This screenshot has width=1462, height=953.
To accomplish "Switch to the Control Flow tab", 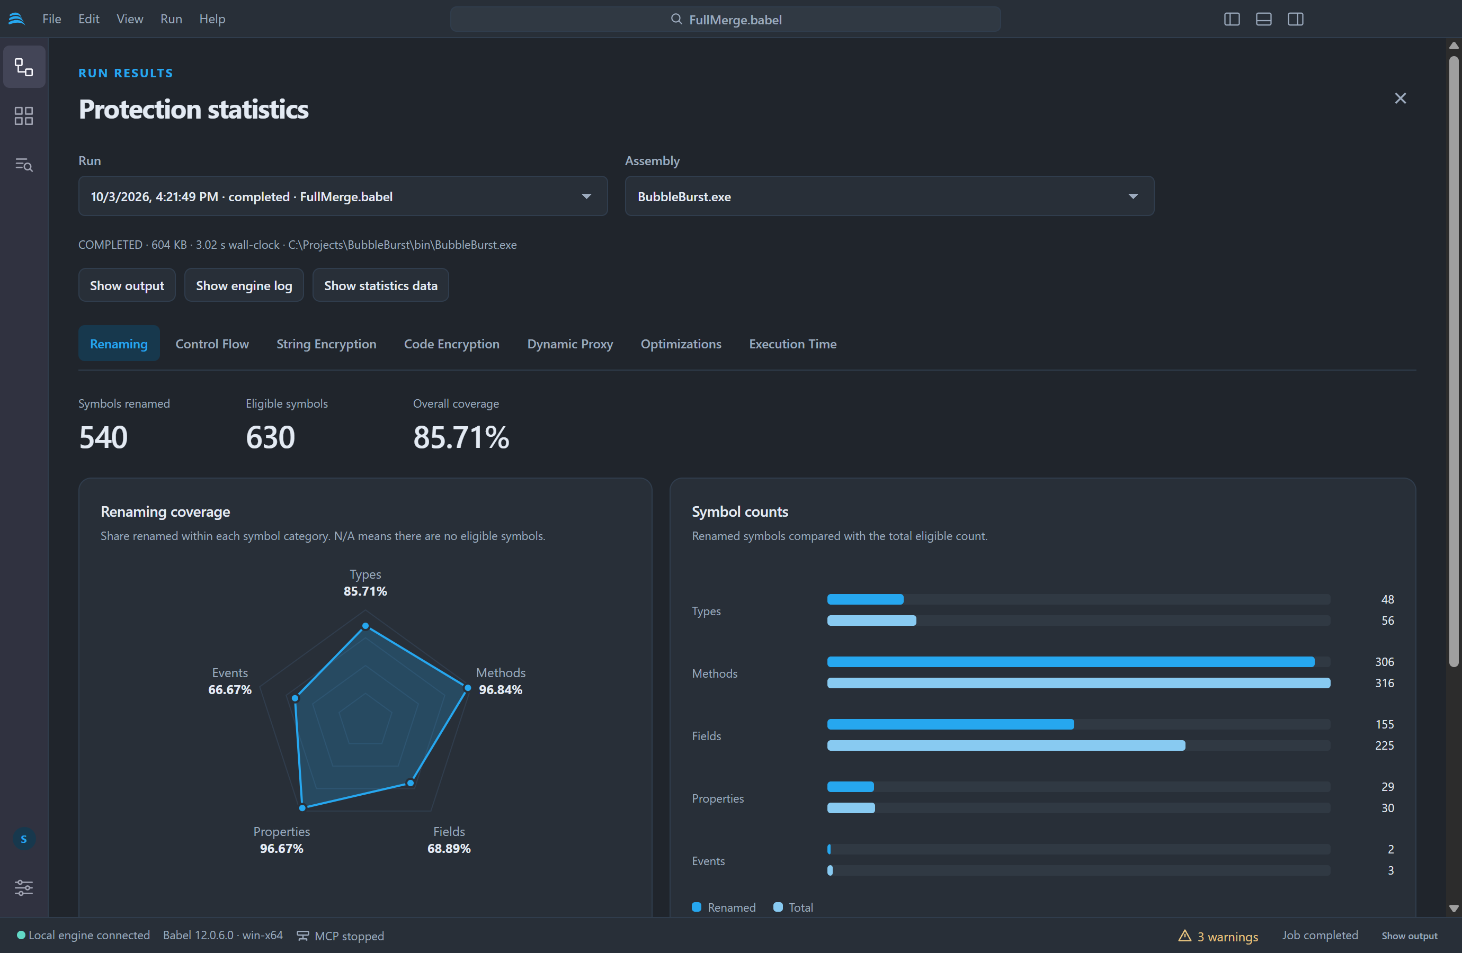I will click(212, 344).
